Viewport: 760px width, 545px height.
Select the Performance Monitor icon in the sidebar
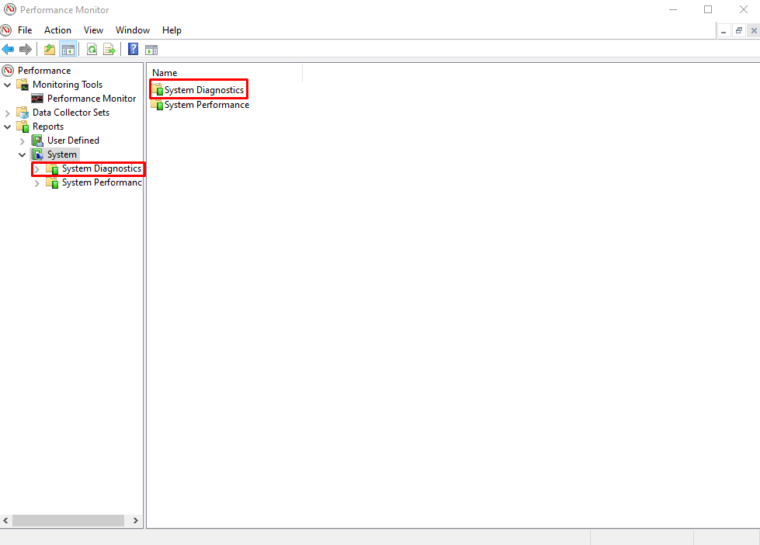coord(37,98)
